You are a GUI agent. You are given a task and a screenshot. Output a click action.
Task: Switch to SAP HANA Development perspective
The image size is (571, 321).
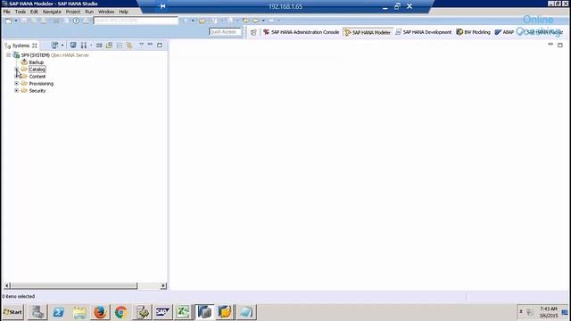pyautogui.click(x=424, y=32)
